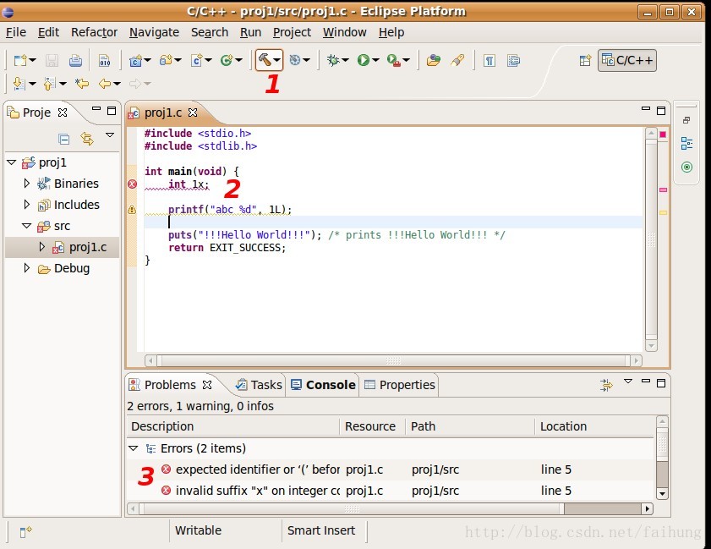Click the warning marker beside printf line
Image resolution: width=711 pixels, height=549 pixels.
click(132, 209)
